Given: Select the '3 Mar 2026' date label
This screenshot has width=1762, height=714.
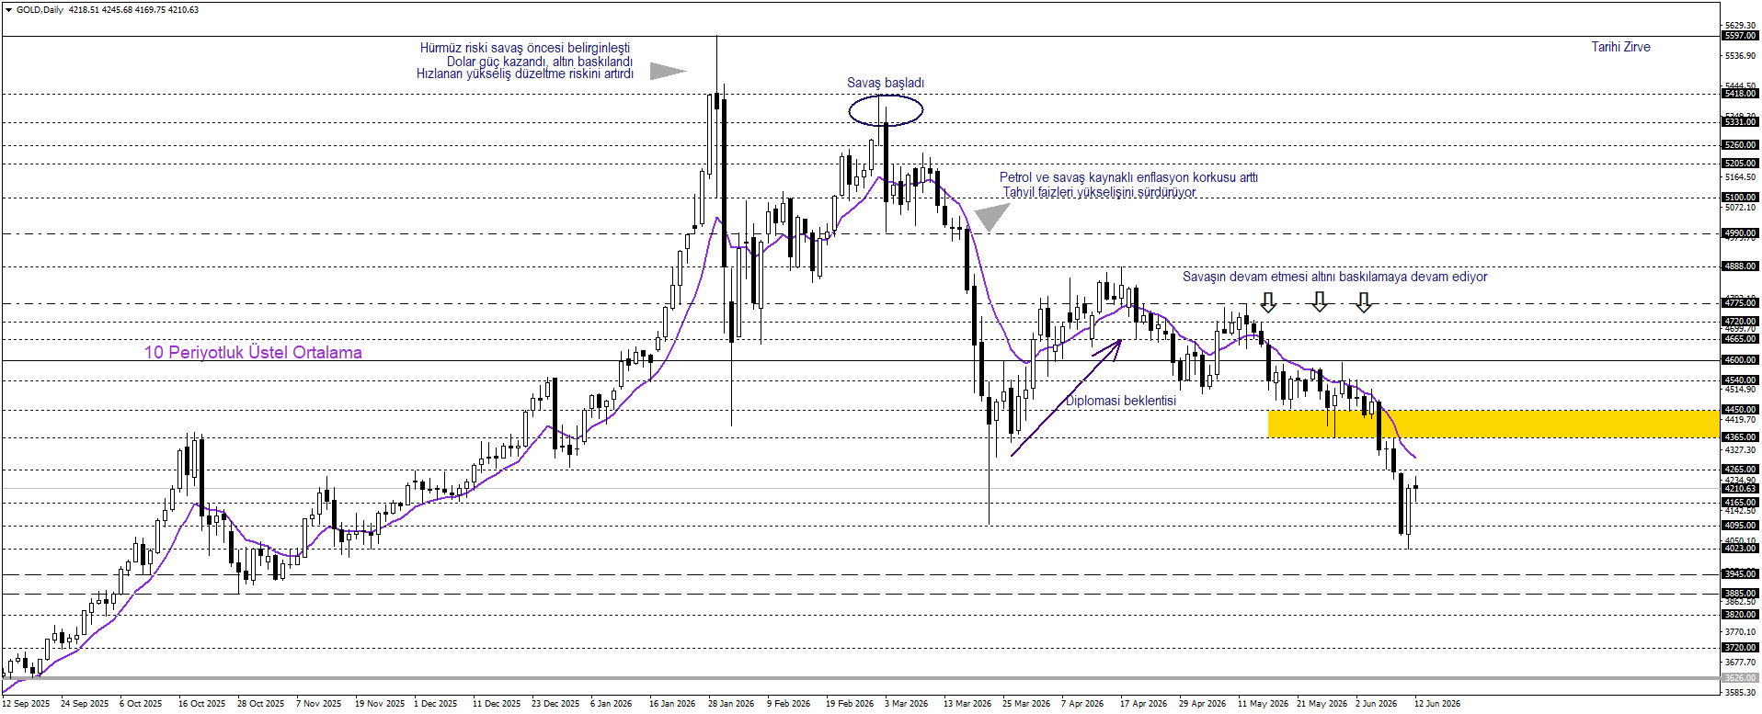Looking at the screenshot, I should (907, 704).
